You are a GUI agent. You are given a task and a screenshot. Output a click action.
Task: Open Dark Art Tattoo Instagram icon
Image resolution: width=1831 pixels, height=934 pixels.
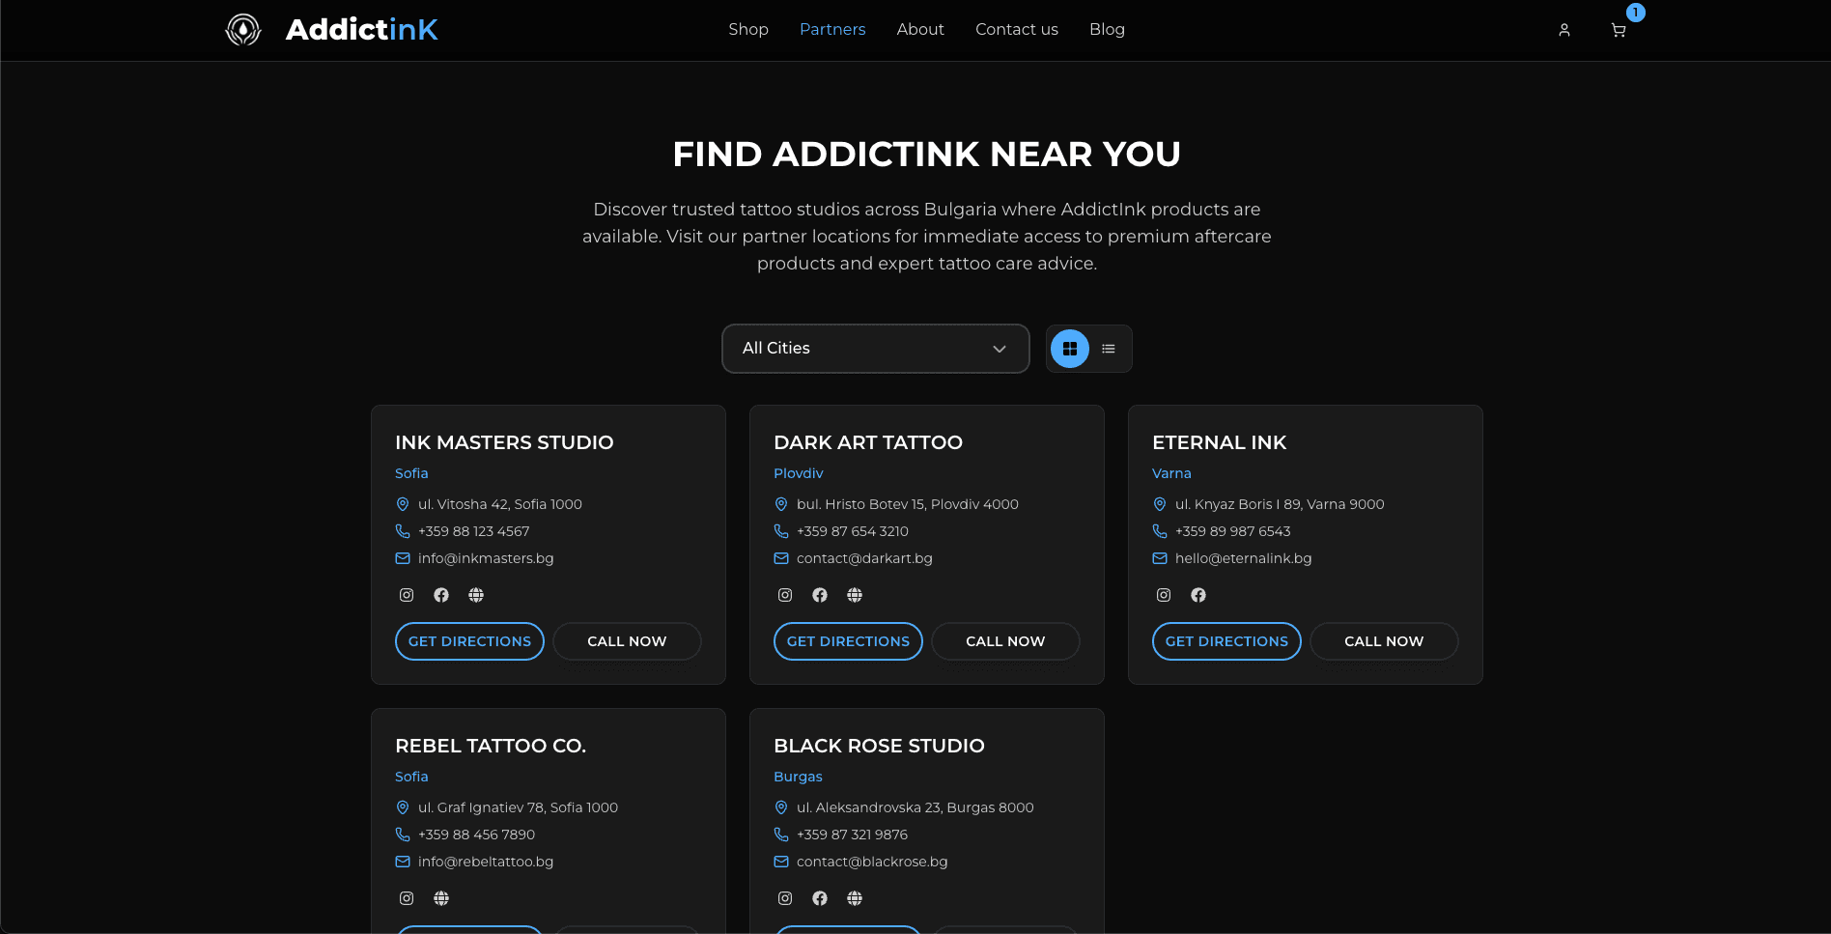pos(785,595)
